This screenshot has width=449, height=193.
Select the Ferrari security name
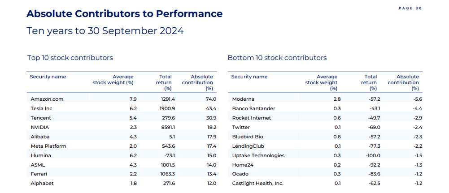coord(39,174)
